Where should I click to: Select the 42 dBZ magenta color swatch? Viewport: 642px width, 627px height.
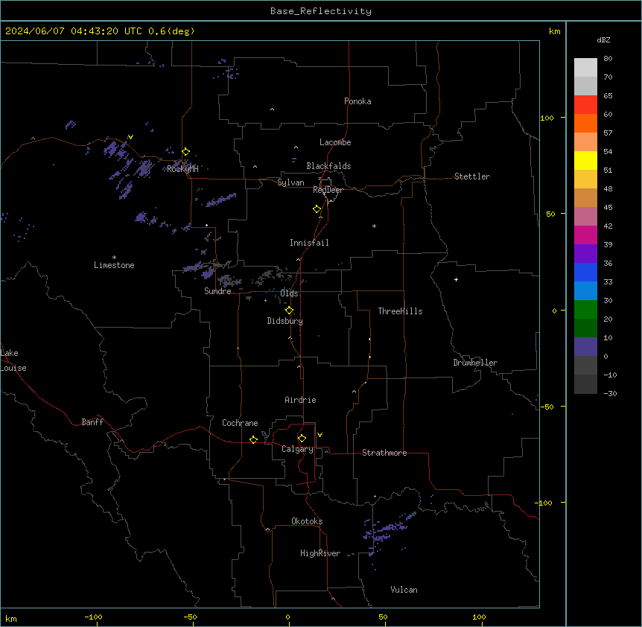pos(585,235)
